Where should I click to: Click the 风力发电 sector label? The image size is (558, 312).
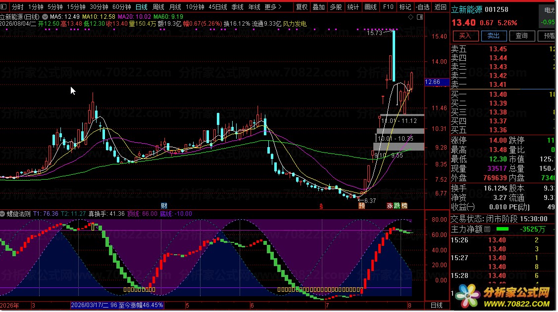click(x=295, y=24)
